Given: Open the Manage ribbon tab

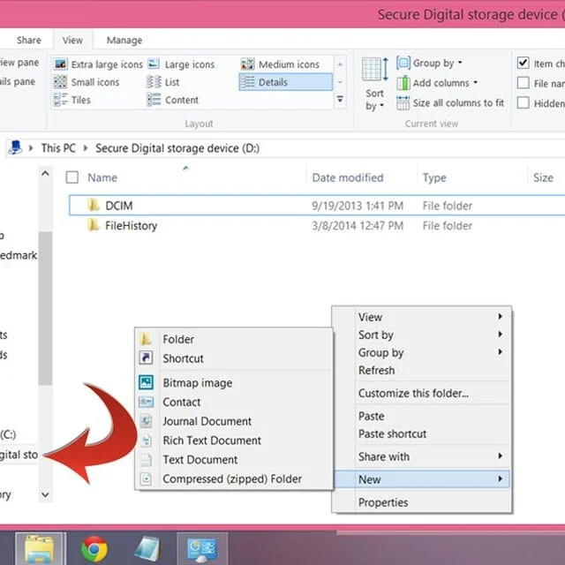Looking at the screenshot, I should pyautogui.click(x=124, y=40).
